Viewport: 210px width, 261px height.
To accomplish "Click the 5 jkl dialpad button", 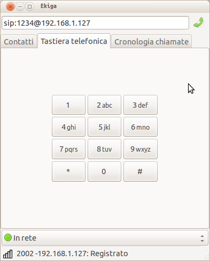I will pyautogui.click(x=104, y=127).
